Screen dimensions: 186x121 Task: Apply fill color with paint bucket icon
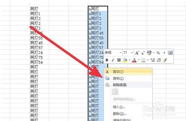click(x=125, y=60)
